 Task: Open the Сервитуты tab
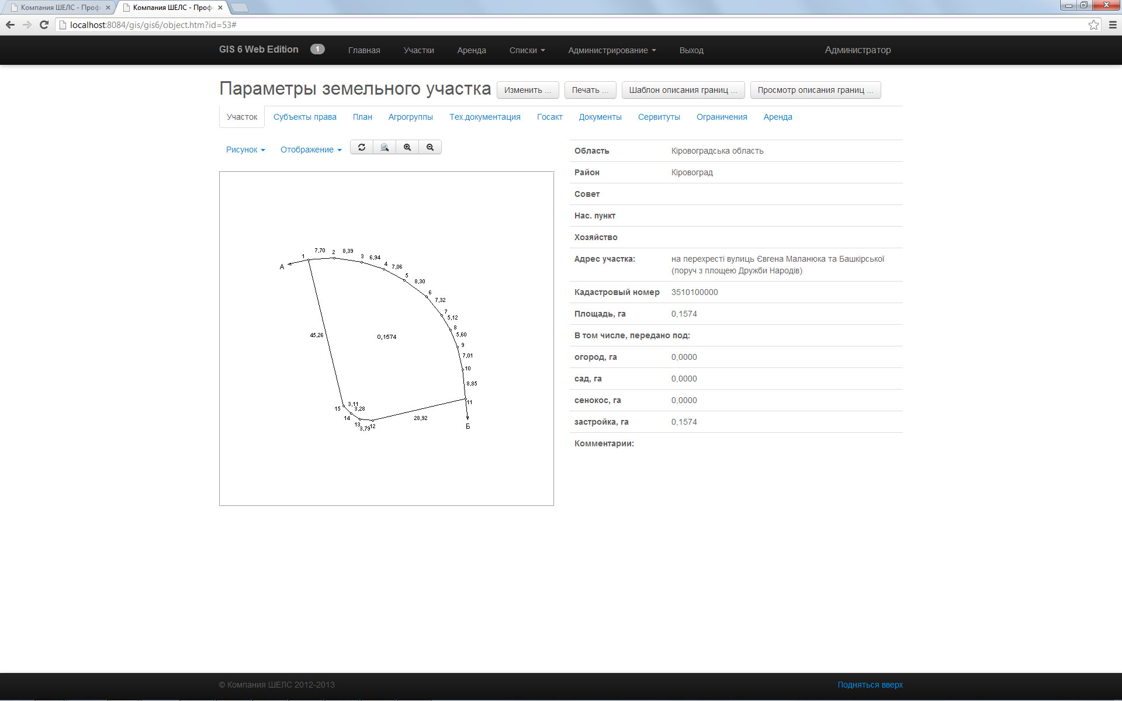tap(659, 117)
